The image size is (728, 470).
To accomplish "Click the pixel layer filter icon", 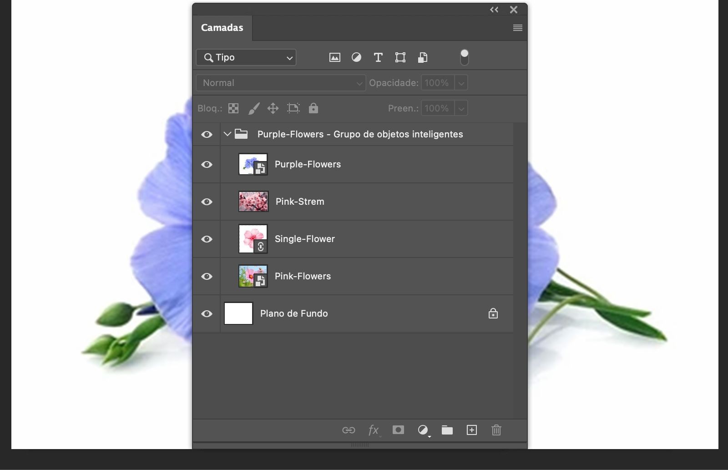I will [334, 57].
